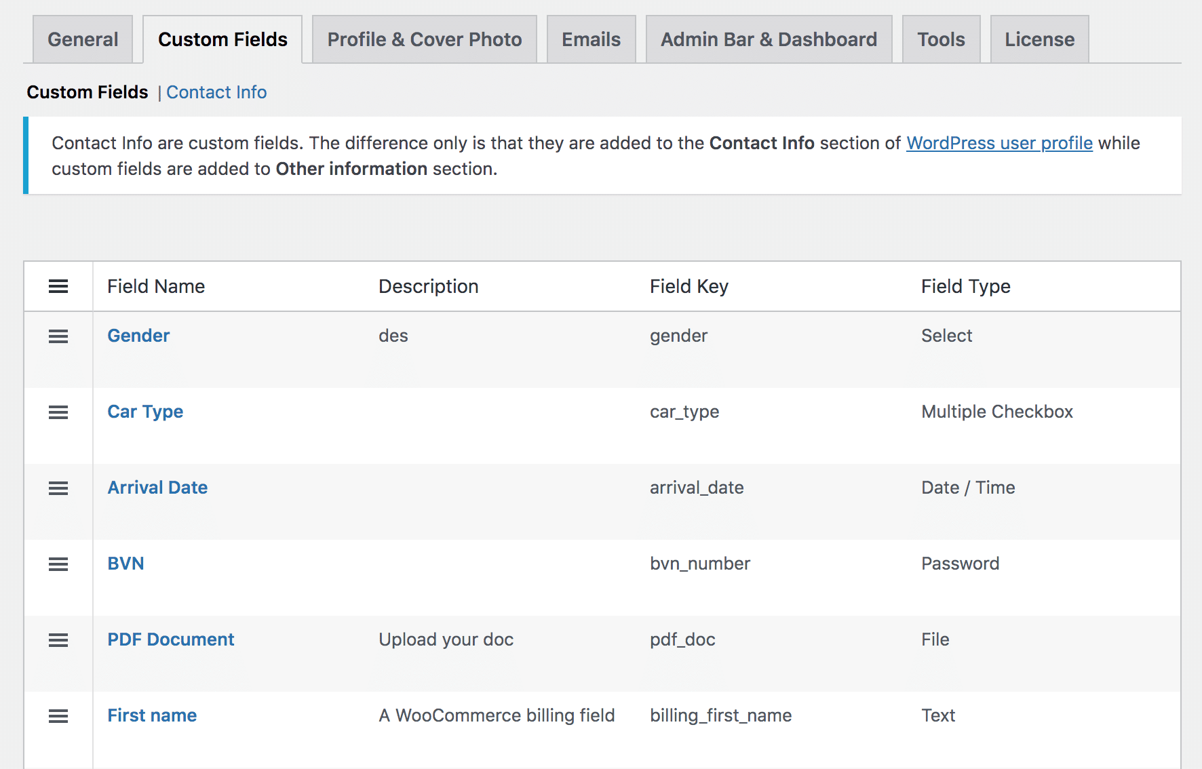This screenshot has height=769, width=1202.
Task: Select the Tools tab
Action: 941,39
